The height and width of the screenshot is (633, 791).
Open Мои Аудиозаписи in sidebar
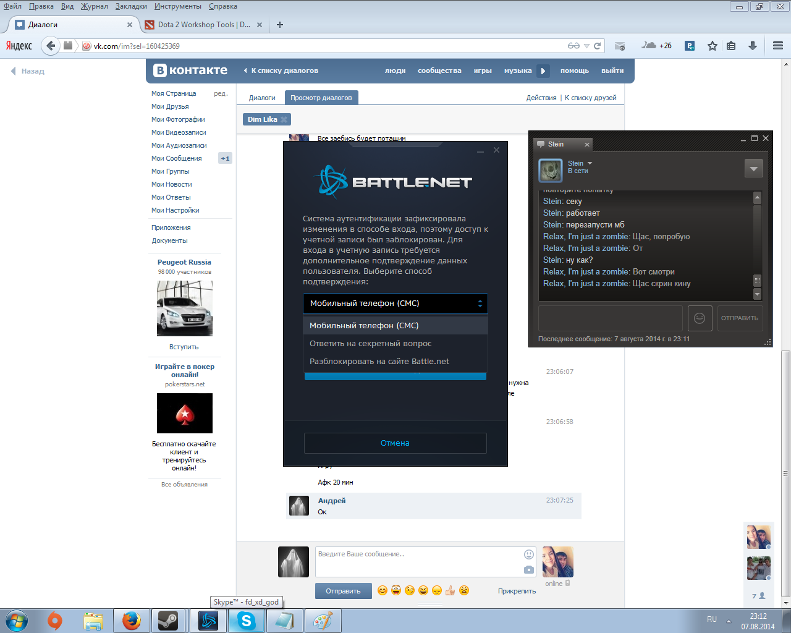(x=179, y=145)
